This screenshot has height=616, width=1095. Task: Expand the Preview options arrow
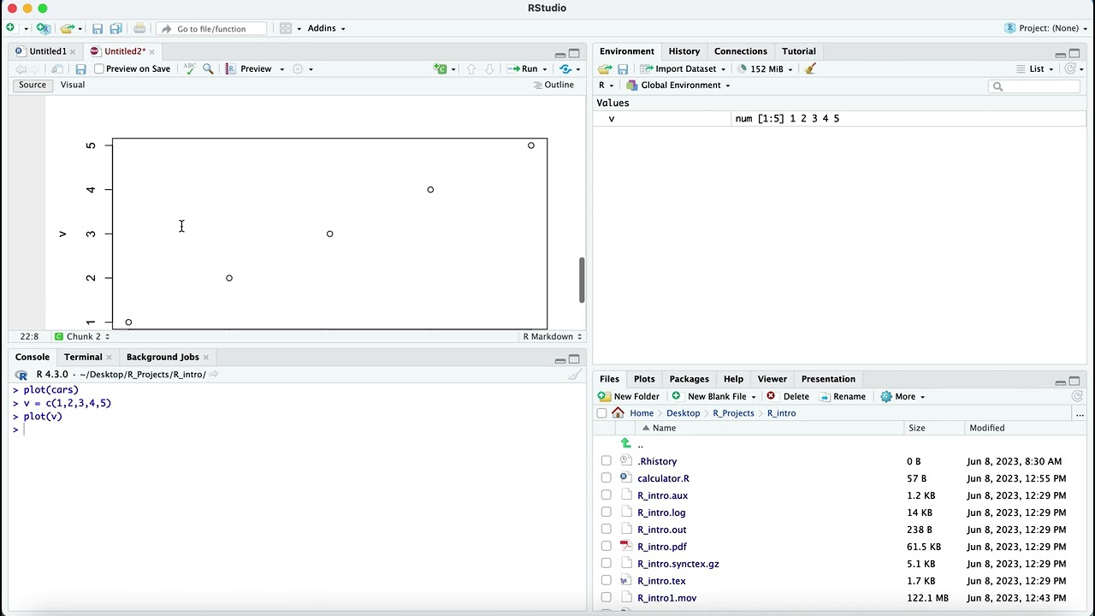pyautogui.click(x=281, y=68)
